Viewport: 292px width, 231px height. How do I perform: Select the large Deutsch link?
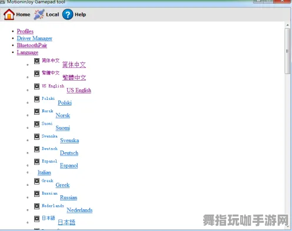click(x=69, y=153)
